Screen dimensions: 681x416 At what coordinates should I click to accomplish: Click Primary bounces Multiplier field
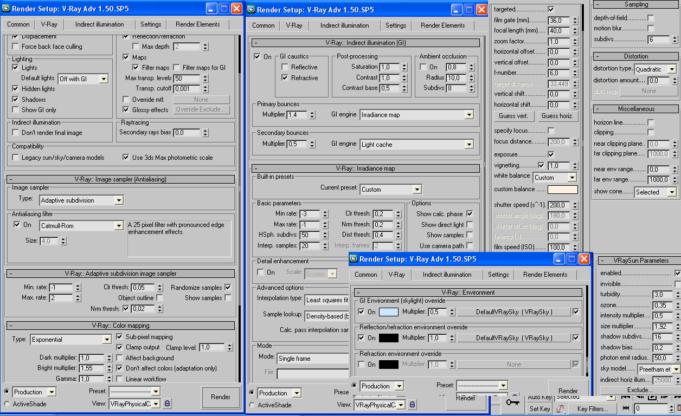pos(297,115)
